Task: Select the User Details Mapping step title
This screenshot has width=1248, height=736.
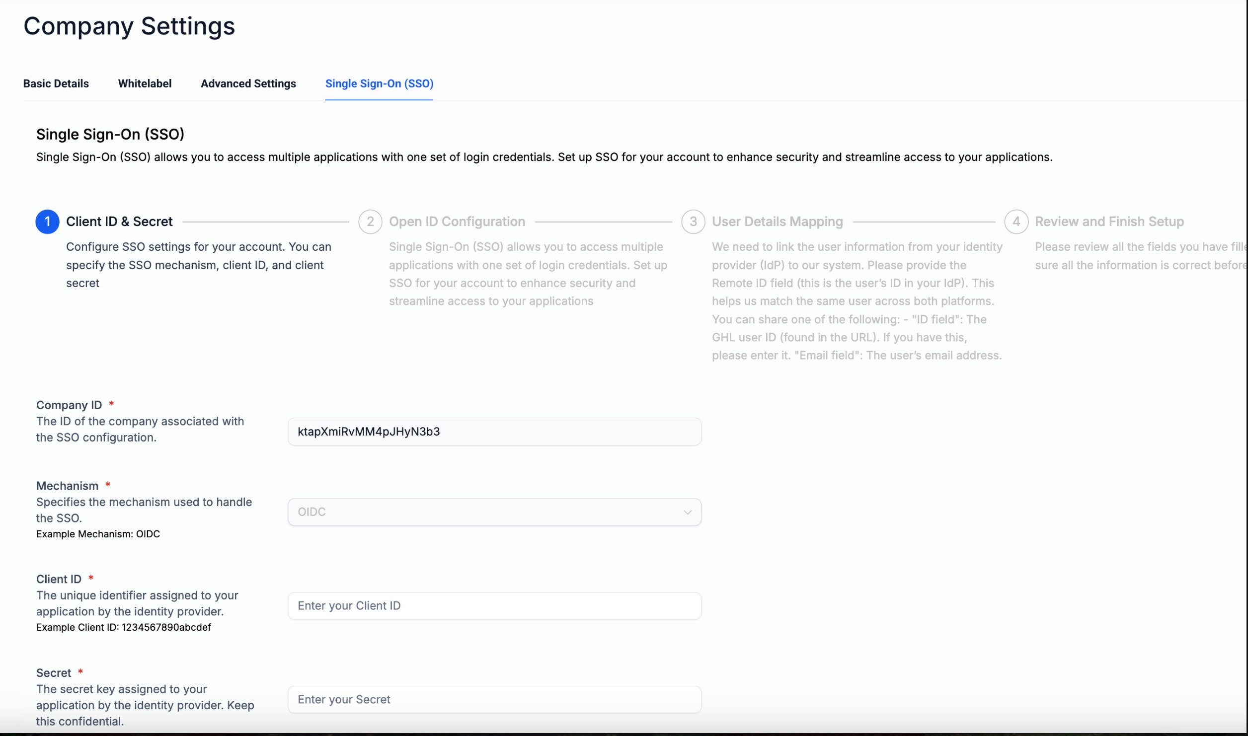Action: (777, 221)
